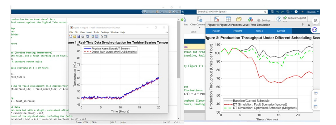The height and width of the screenshot is (125, 336).
Task: Click green checkmark code analyzer indicator
Action: click(182, 20)
